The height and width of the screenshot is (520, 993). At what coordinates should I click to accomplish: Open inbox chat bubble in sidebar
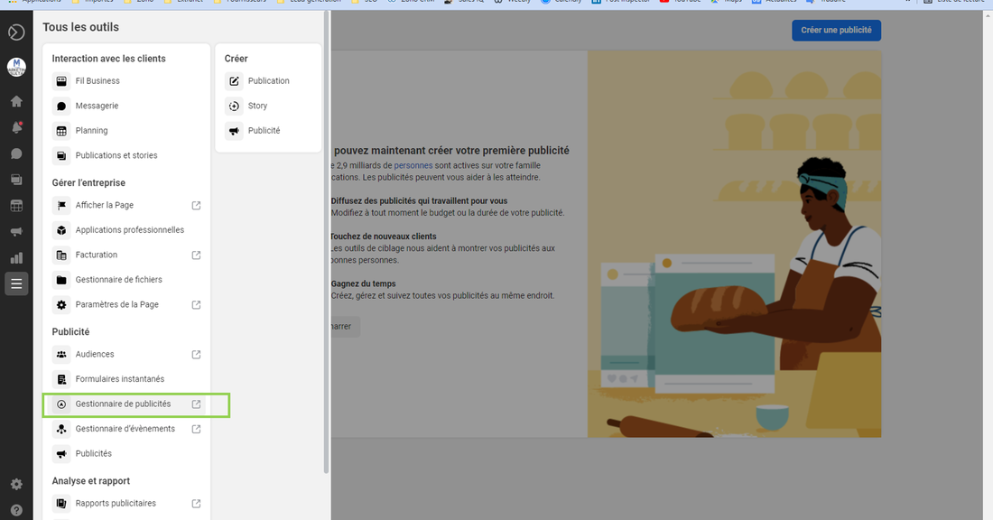pos(16,153)
